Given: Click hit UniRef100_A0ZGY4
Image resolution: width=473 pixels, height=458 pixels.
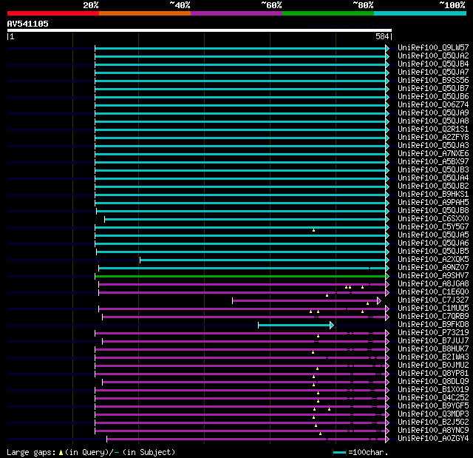Looking at the screenshot, I should 433,439.
